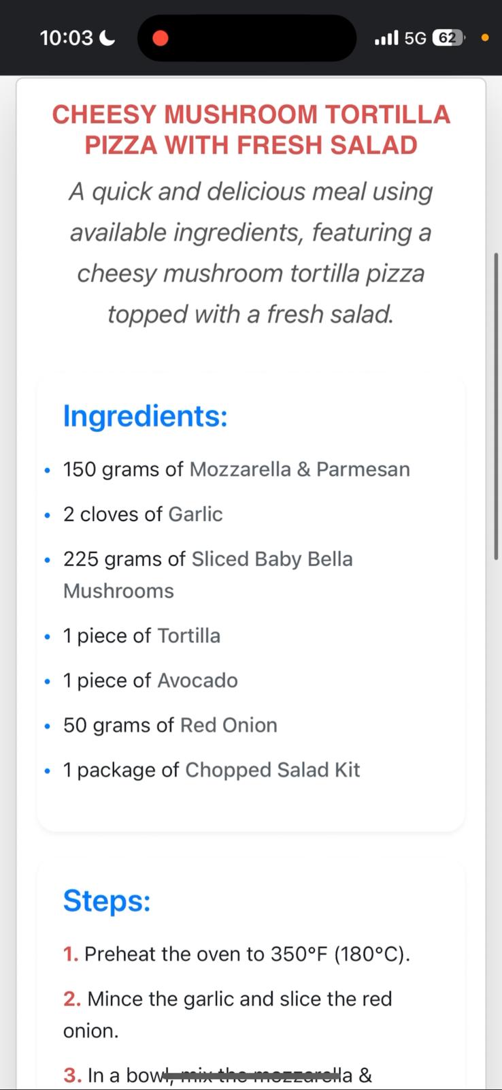The image size is (502, 1090).
Task: Tap the 10:03 clock in status bar
Action: [x=67, y=37]
